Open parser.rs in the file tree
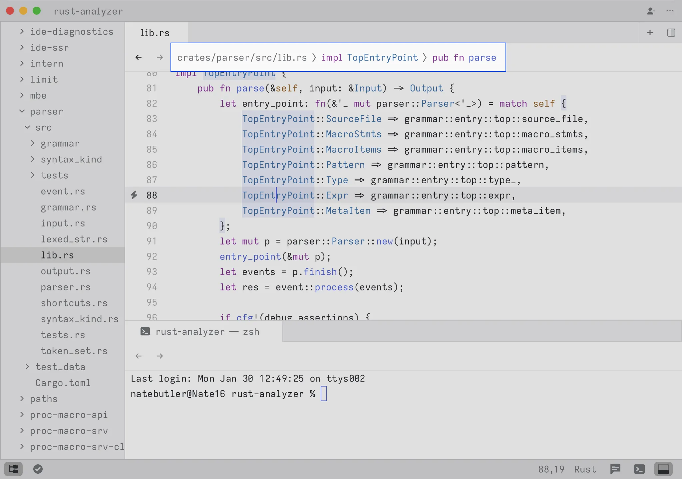The height and width of the screenshot is (479, 682). tap(66, 287)
